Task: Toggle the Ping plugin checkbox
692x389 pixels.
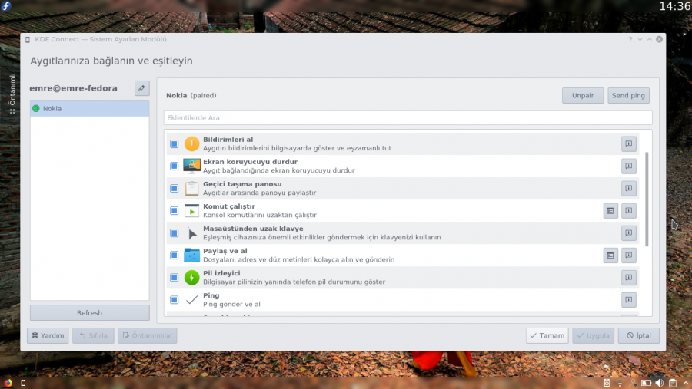Action: (175, 299)
